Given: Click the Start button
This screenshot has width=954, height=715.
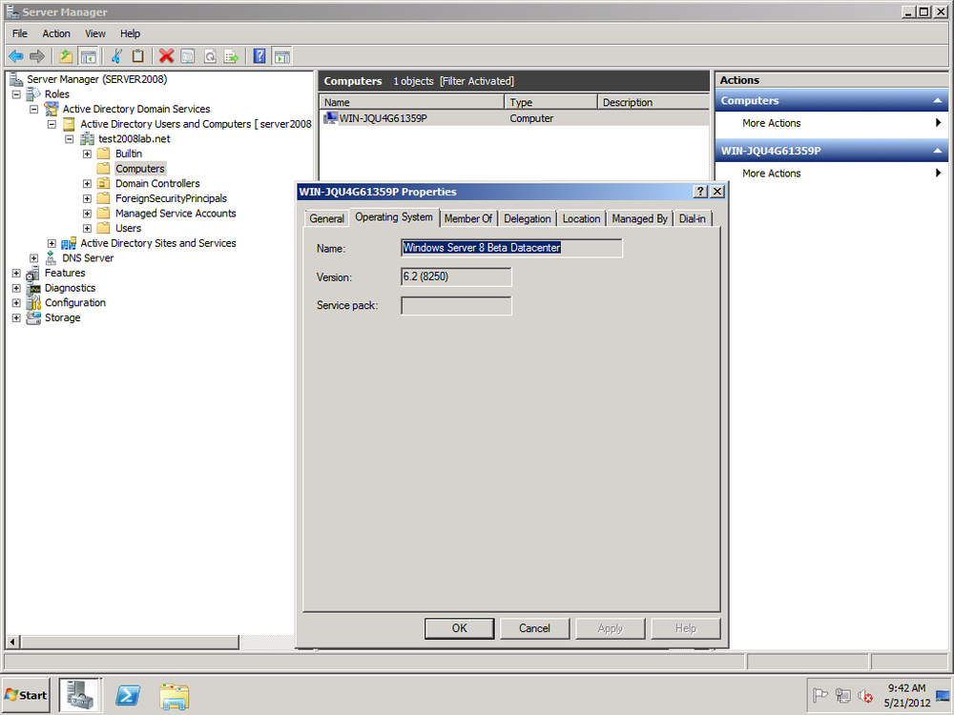Looking at the screenshot, I should [26, 695].
